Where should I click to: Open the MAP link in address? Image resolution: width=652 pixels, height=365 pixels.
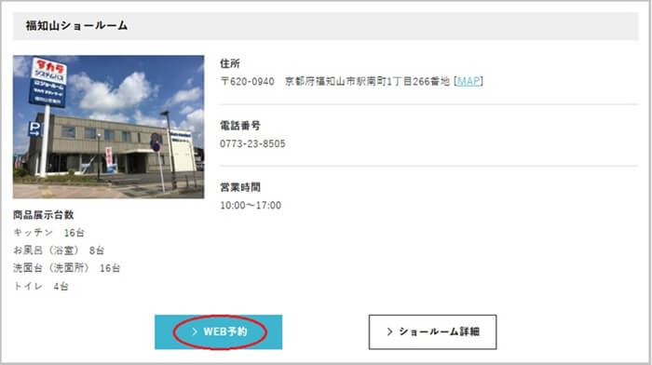pyautogui.click(x=469, y=81)
